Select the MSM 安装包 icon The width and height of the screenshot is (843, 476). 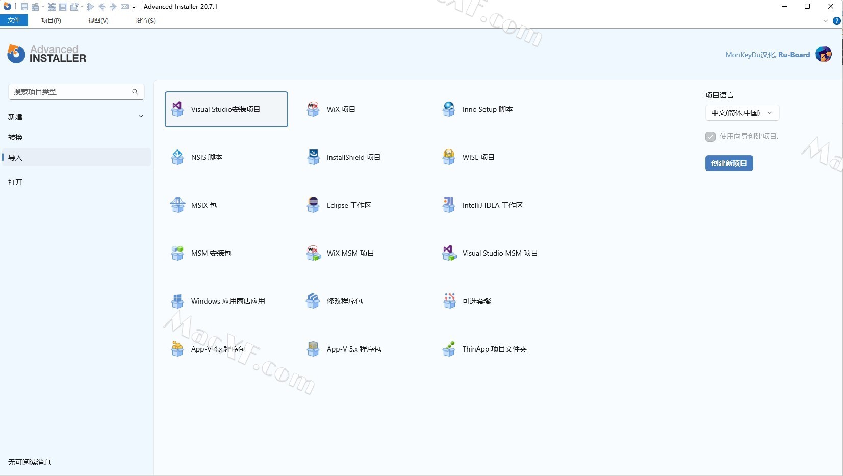[177, 253]
